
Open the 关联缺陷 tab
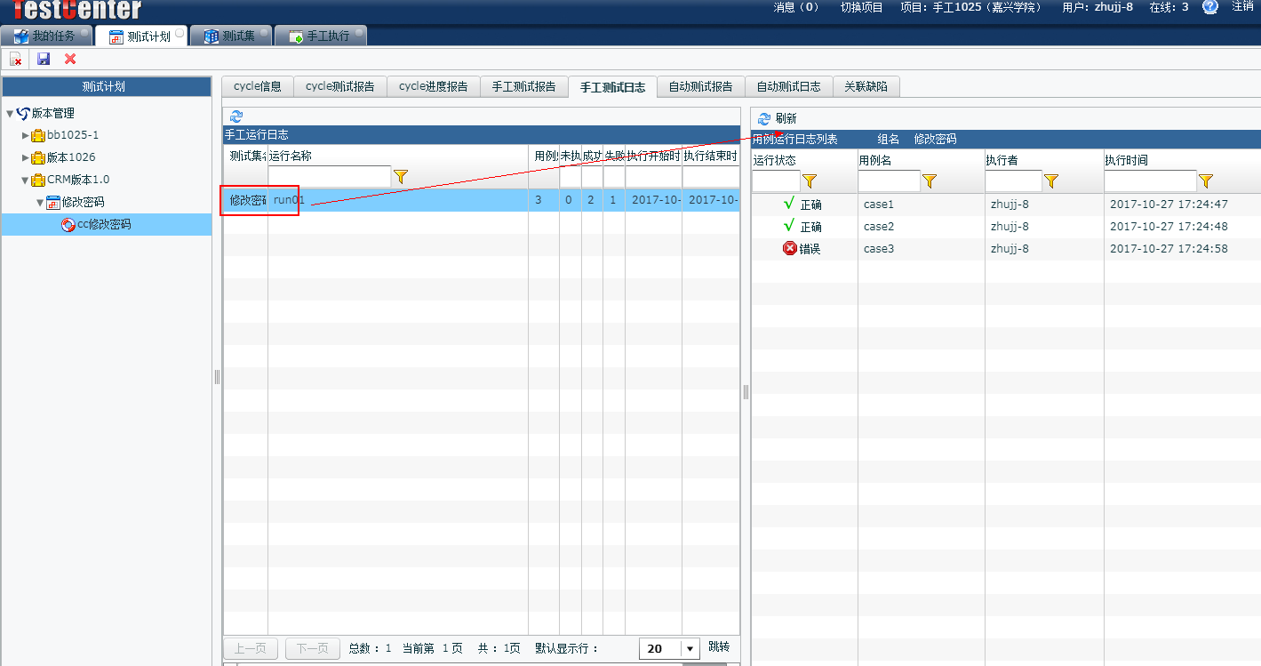coord(866,86)
